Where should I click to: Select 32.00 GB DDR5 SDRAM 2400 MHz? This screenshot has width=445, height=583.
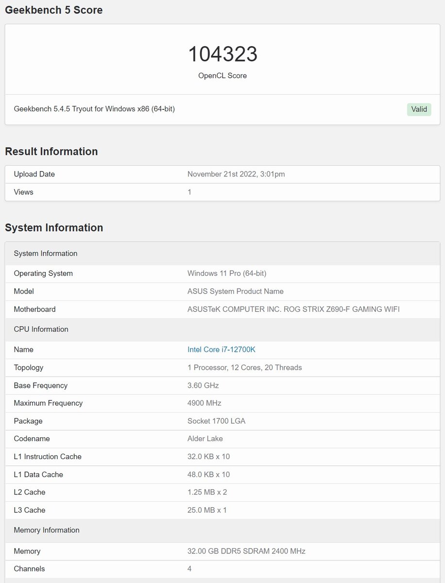click(x=246, y=551)
